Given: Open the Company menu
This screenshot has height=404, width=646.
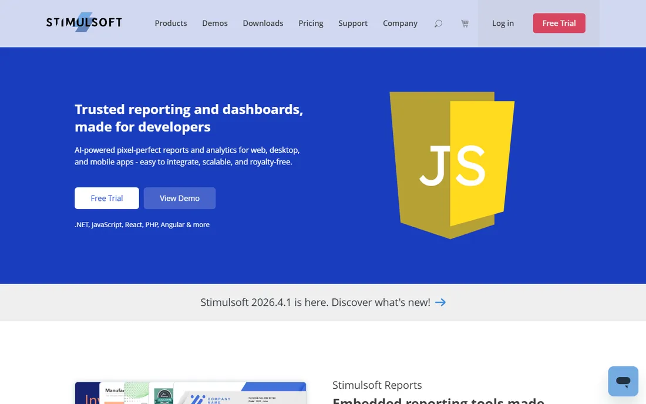Looking at the screenshot, I should pyautogui.click(x=400, y=23).
